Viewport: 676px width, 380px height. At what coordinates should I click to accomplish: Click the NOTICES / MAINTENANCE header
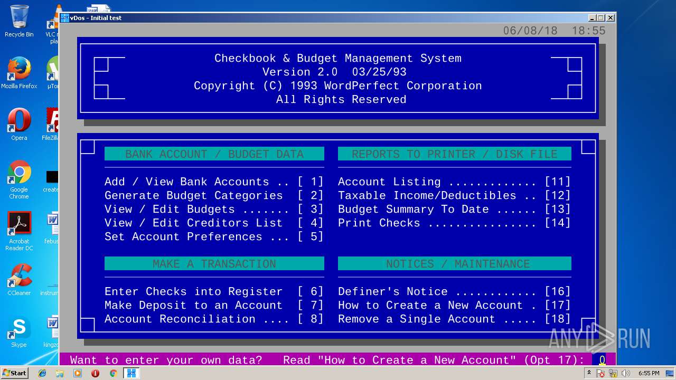coord(455,263)
